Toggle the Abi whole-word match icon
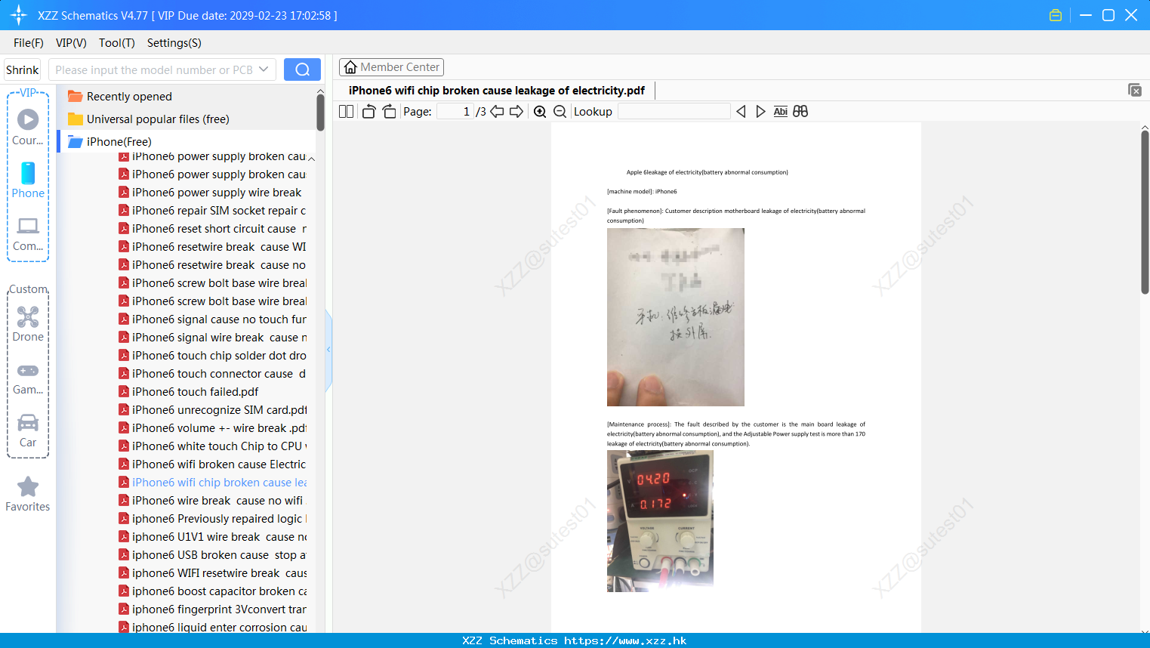The image size is (1150, 648). click(780, 112)
